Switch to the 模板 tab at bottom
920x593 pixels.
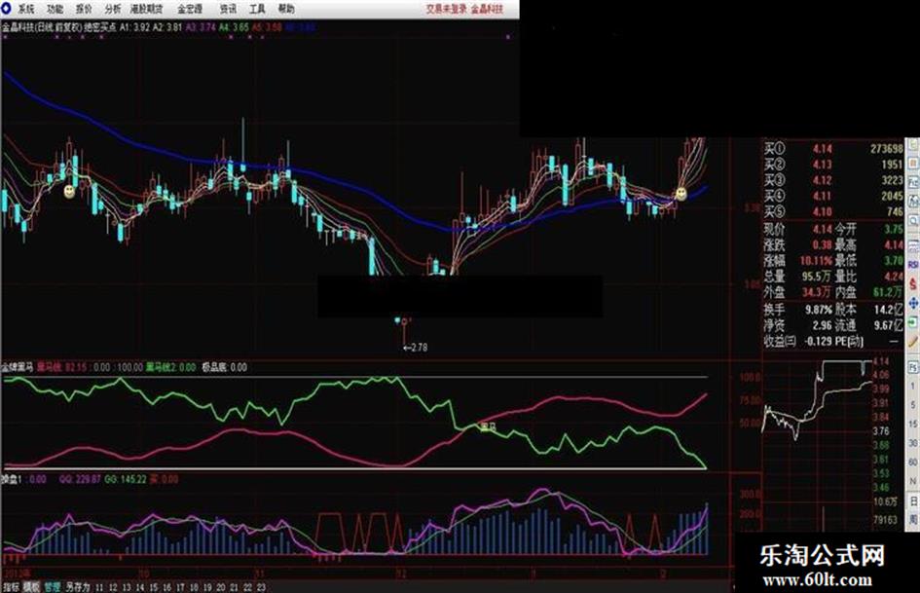point(31,587)
